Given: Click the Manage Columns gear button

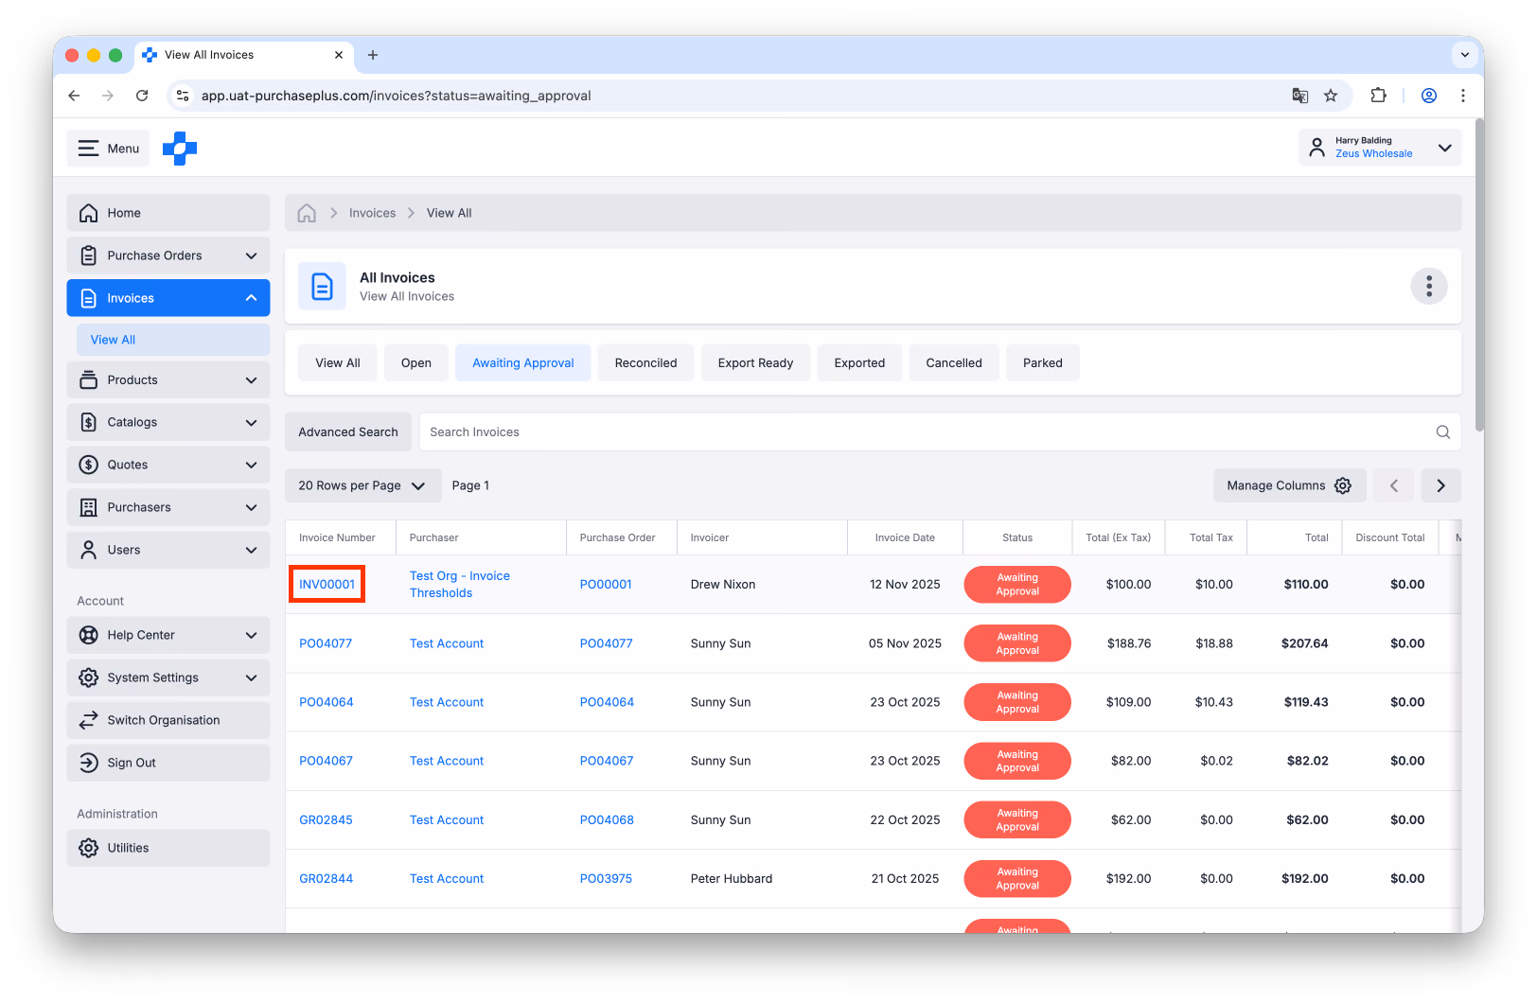Looking at the screenshot, I should click(x=1290, y=485).
